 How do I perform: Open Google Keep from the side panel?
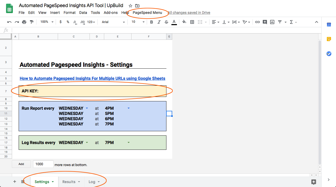click(x=329, y=39)
